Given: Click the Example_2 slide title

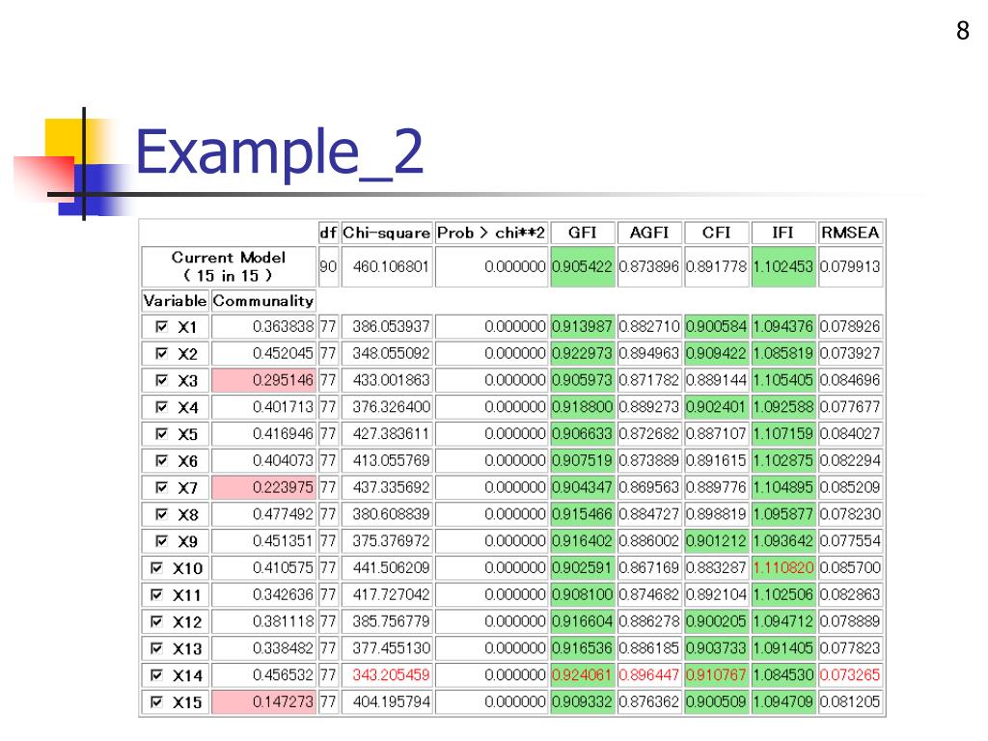Looking at the screenshot, I should pos(279,153).
